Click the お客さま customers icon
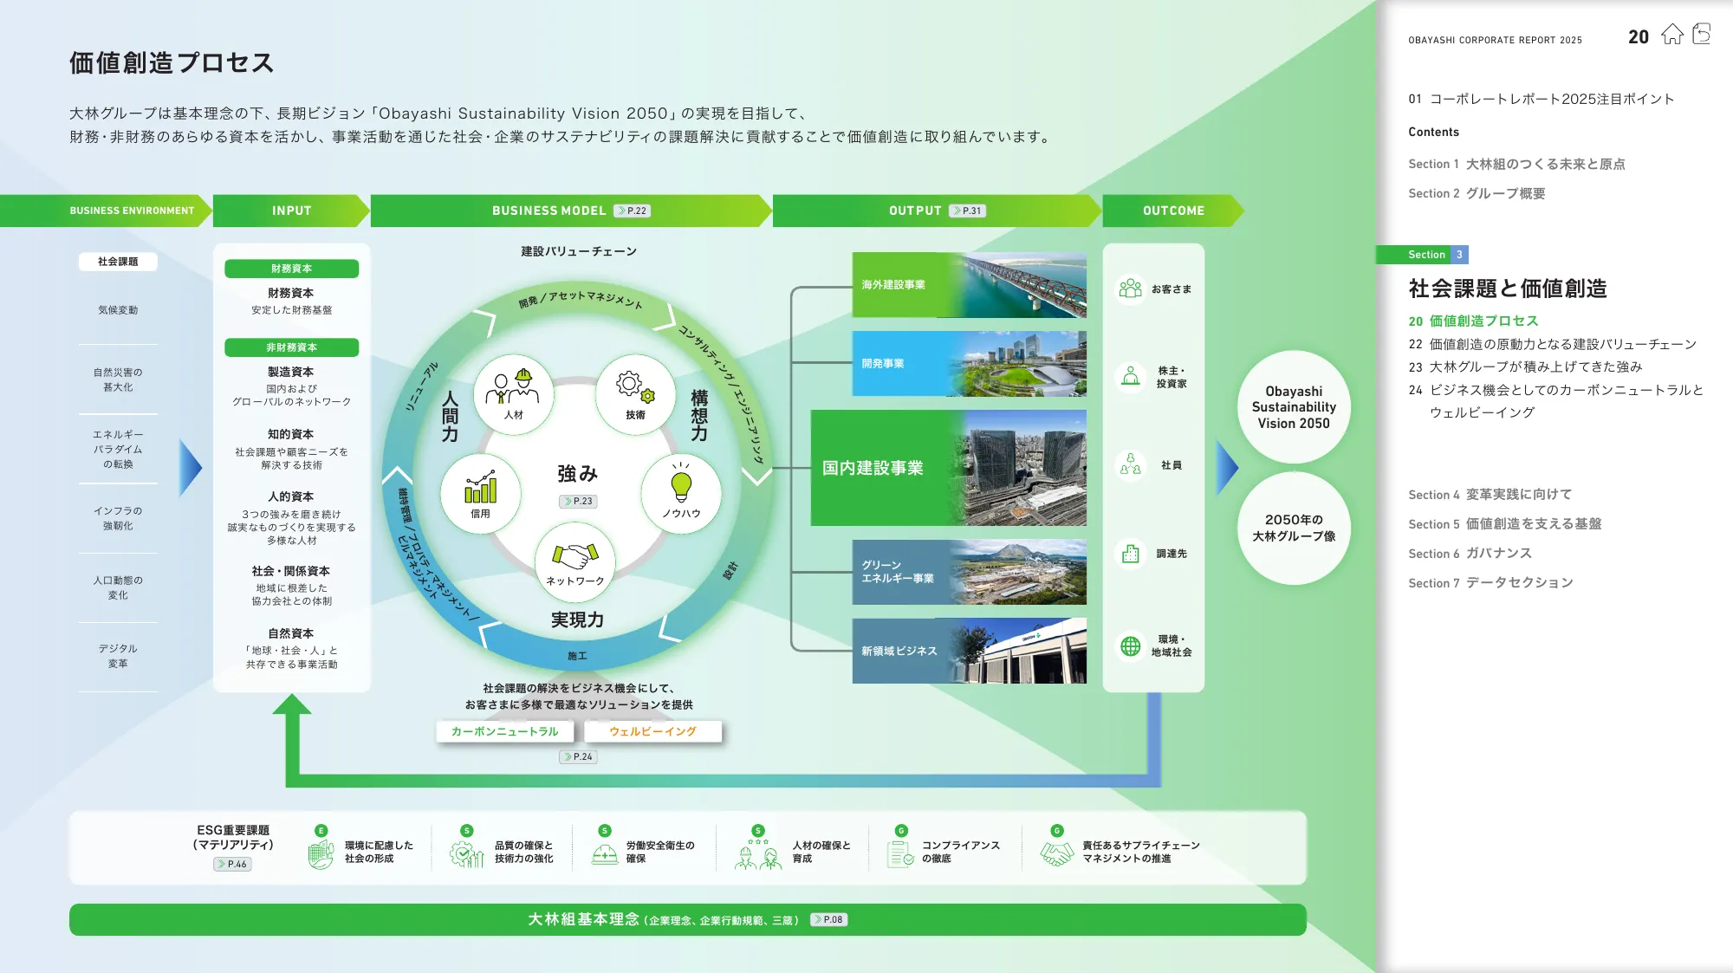1733x973 pixels. pos(1130,289)
